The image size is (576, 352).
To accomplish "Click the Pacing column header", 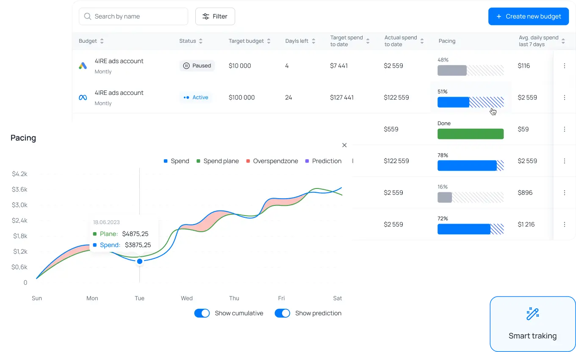I will (x=447, y=41).
